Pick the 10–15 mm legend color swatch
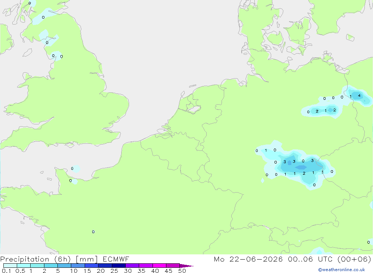 78,266
